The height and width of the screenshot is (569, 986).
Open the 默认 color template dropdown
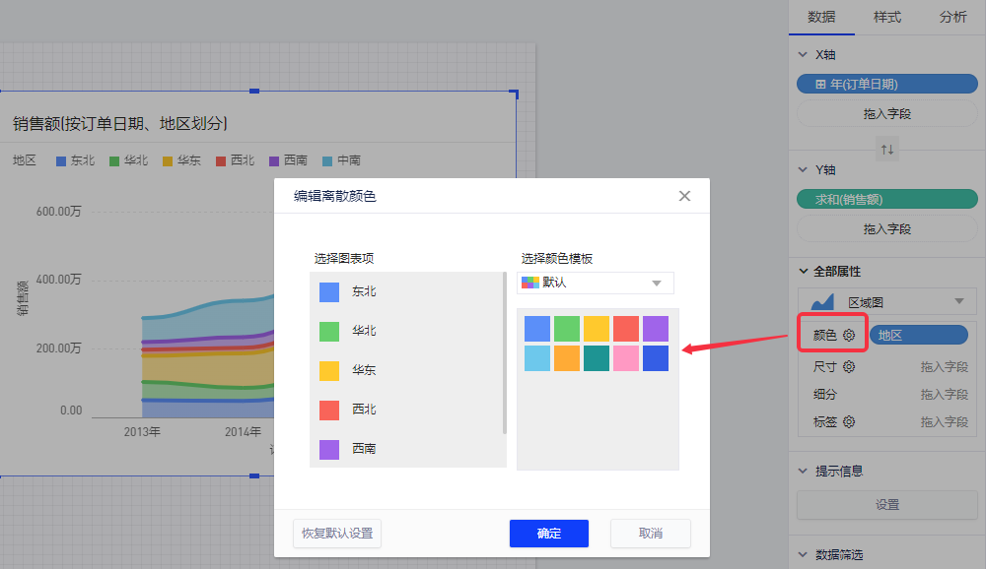[x=597, y=283]
